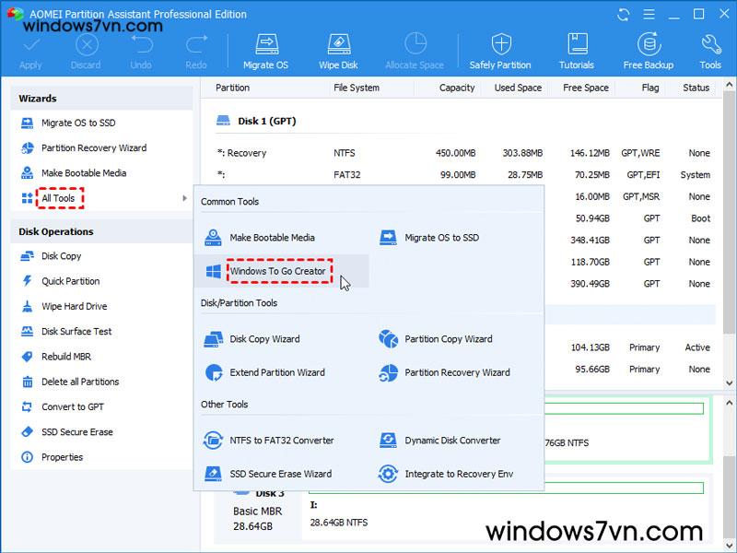Open Free Backup from the toolbar
Image resolution: width=737 pixels, height=553 pixels.
point(648,50)
